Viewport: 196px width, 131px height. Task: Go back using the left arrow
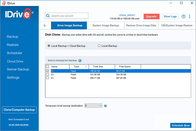coord(45,26)
